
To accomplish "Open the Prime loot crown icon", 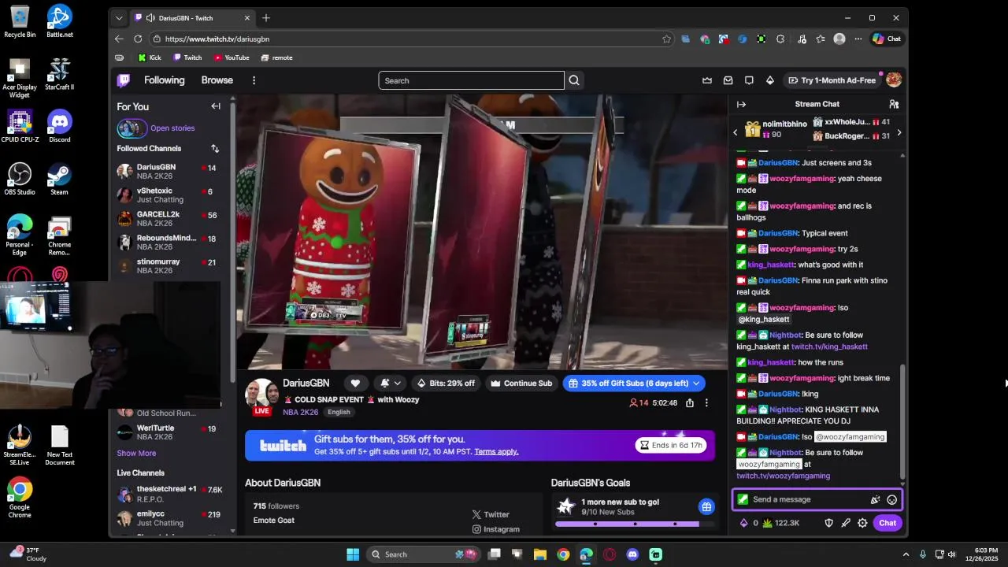I will 707,80.
